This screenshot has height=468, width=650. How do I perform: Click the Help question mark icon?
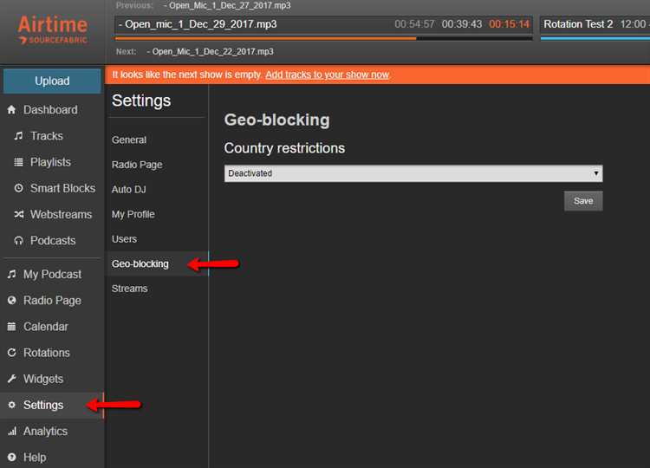point(11,458)
